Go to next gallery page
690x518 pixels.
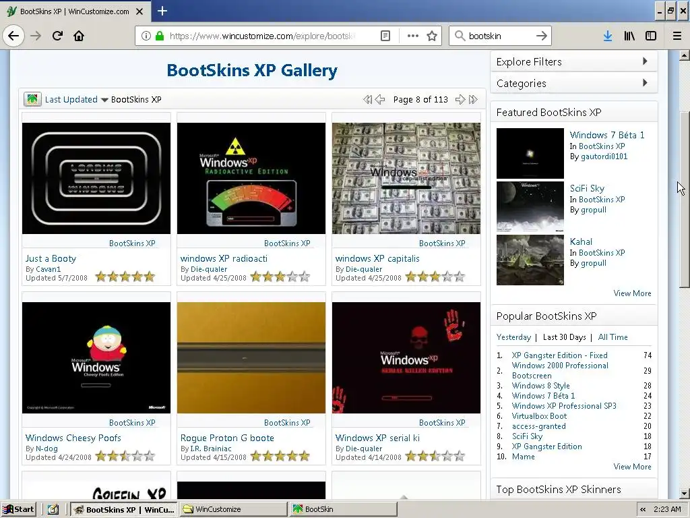pyautogui.click(x=460, y=100)
